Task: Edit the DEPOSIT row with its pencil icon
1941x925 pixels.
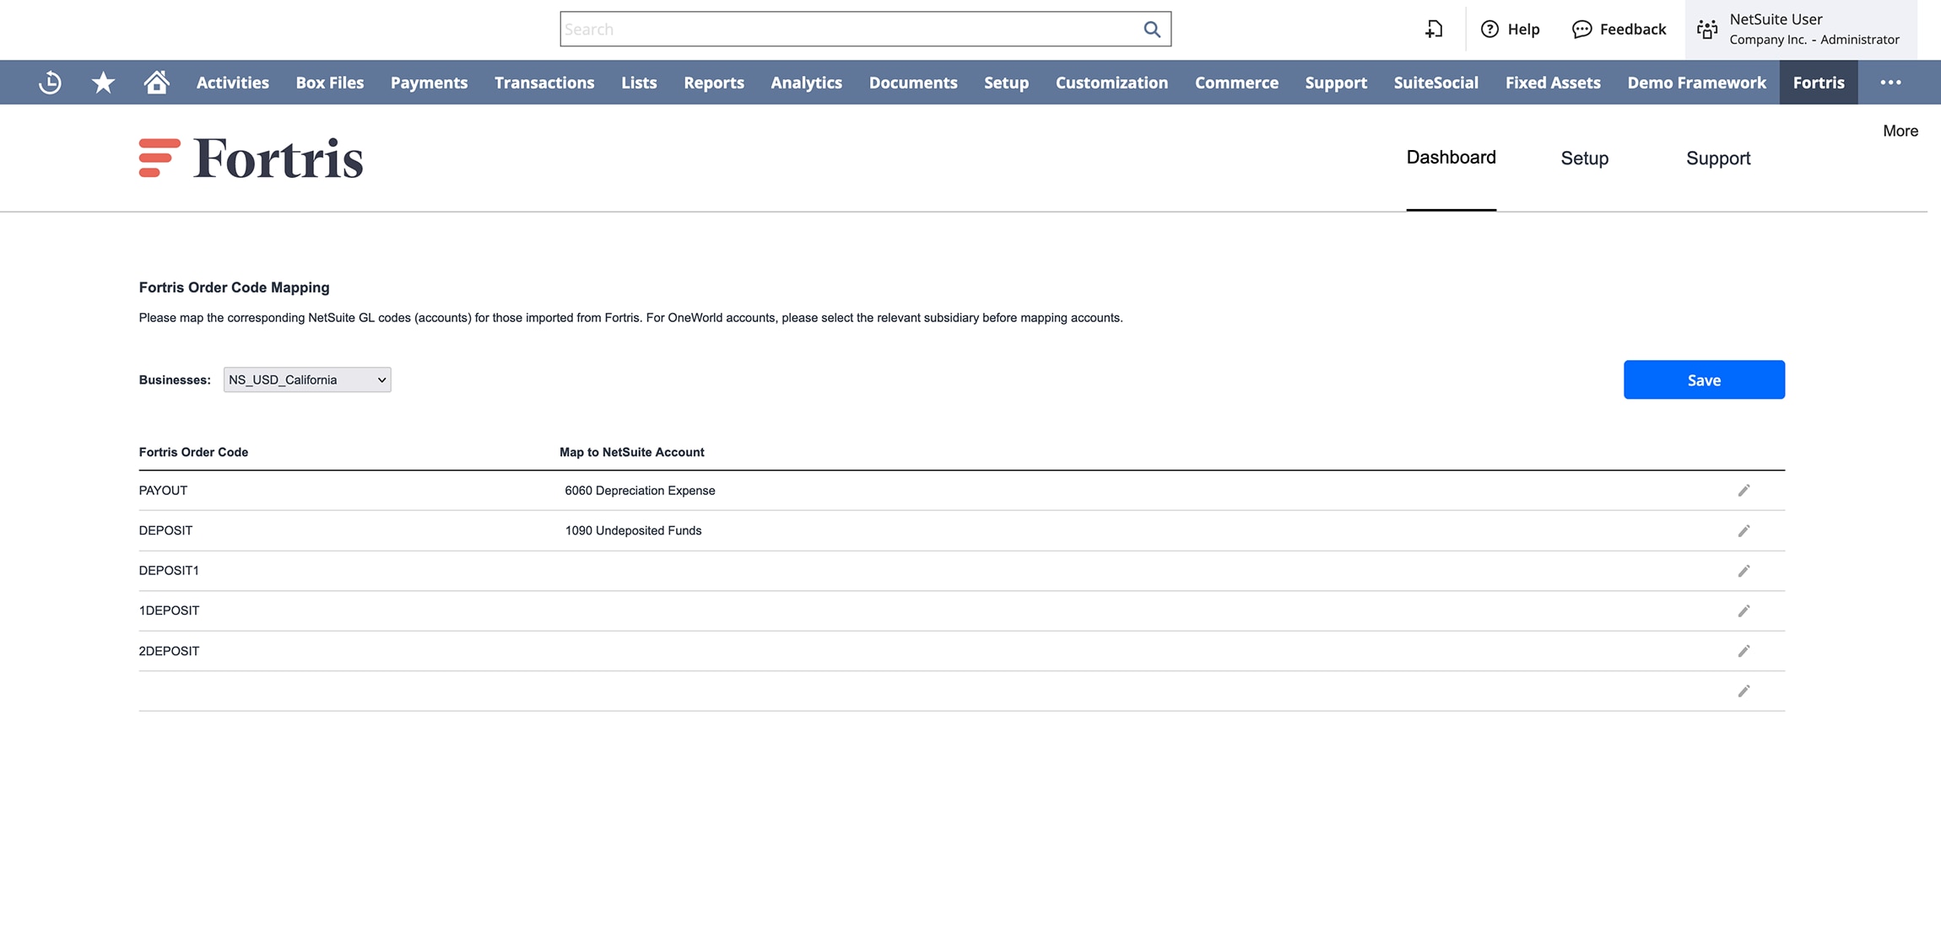Action: pyautogui.click(x=1744, y=530)
